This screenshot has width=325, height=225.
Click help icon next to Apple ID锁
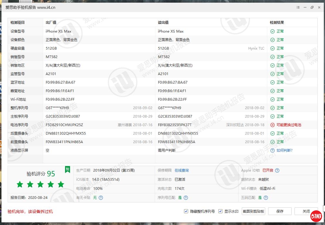point(277,170)
